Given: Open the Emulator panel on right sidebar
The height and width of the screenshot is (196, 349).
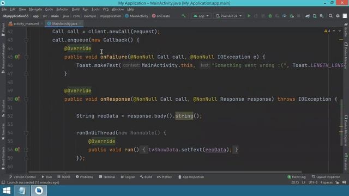Looking at the screenshot, I should [x=346, y=162].
